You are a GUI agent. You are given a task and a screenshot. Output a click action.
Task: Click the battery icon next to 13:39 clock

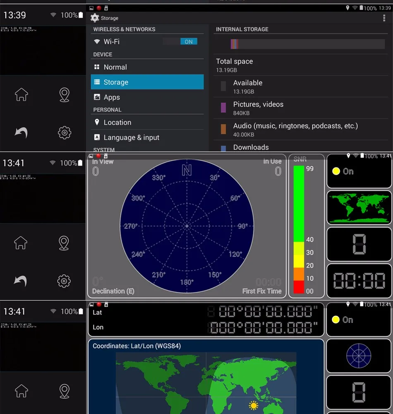pyautogui.click(x=81, y=15)
